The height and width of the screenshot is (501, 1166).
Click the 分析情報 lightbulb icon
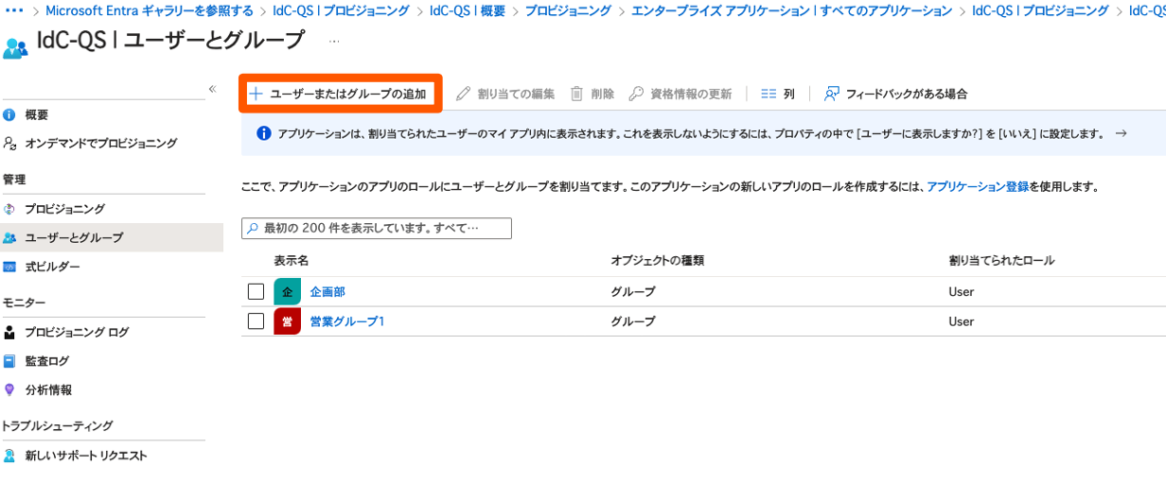point(9,389)
